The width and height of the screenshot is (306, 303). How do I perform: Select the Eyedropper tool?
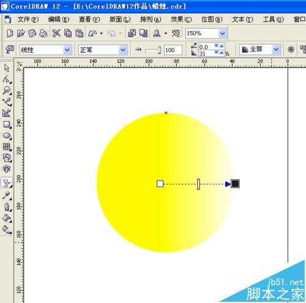pos(6,196)
